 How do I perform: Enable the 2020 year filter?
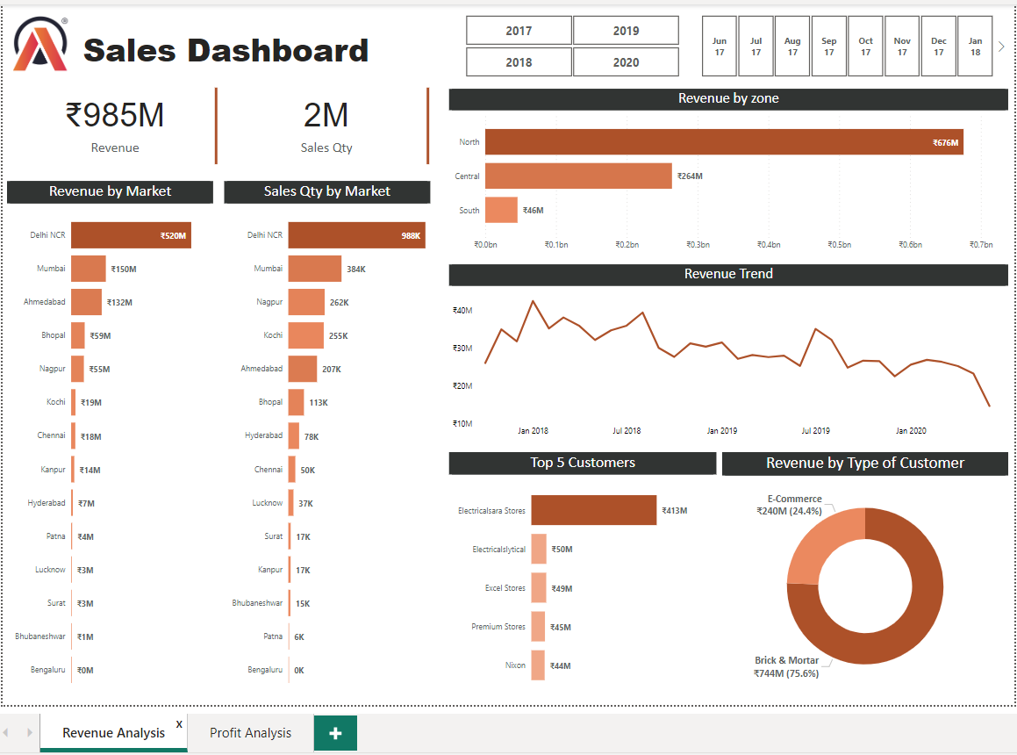626,62
